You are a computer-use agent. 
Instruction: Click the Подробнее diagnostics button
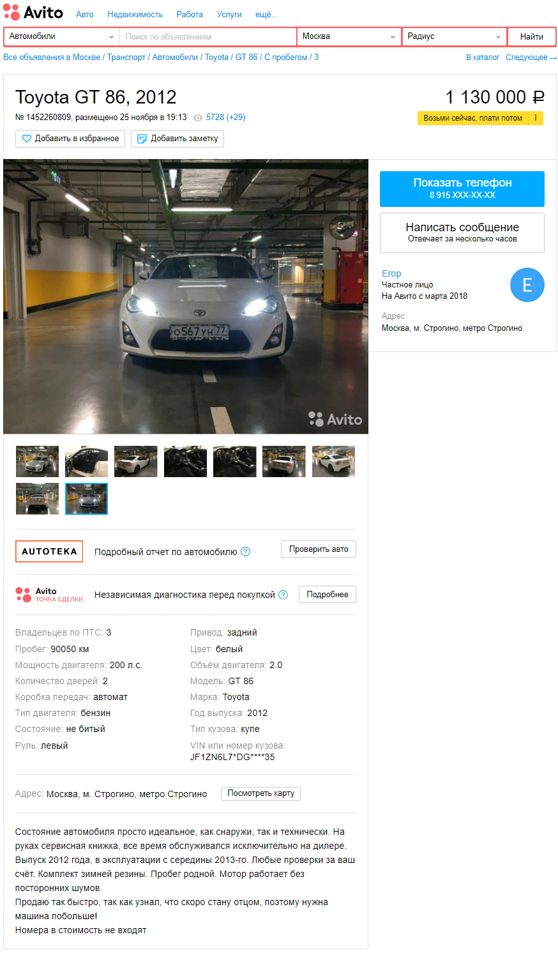coord(328,595)
